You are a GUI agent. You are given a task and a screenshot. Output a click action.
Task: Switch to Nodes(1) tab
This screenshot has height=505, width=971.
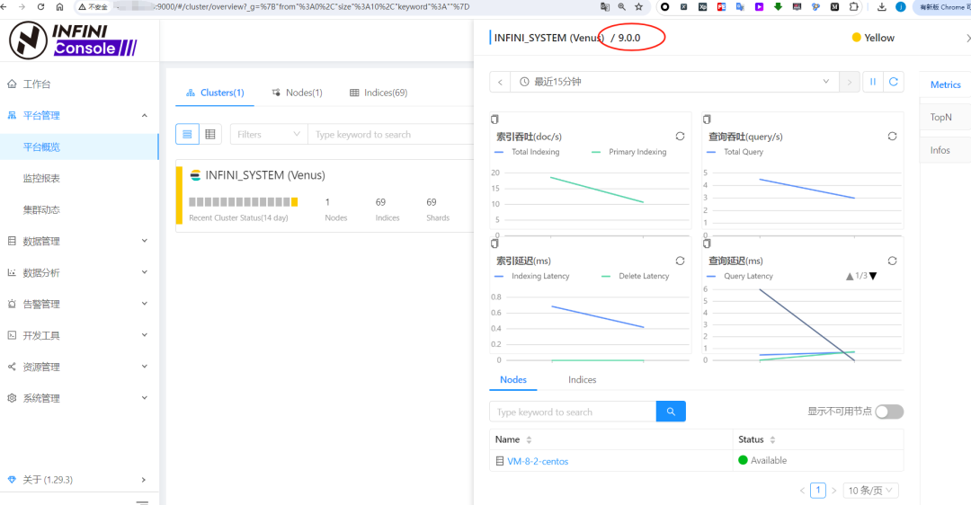coord(298,93)
